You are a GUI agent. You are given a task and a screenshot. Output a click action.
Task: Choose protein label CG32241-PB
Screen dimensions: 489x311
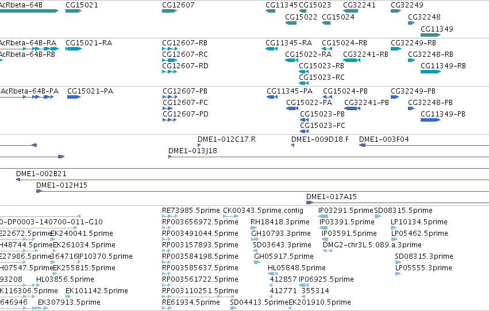click(x=367, y=102)
